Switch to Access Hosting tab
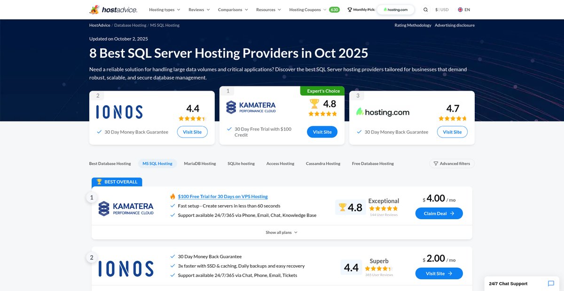Viewport: 564px width, 291px height. tap(280, 163)
